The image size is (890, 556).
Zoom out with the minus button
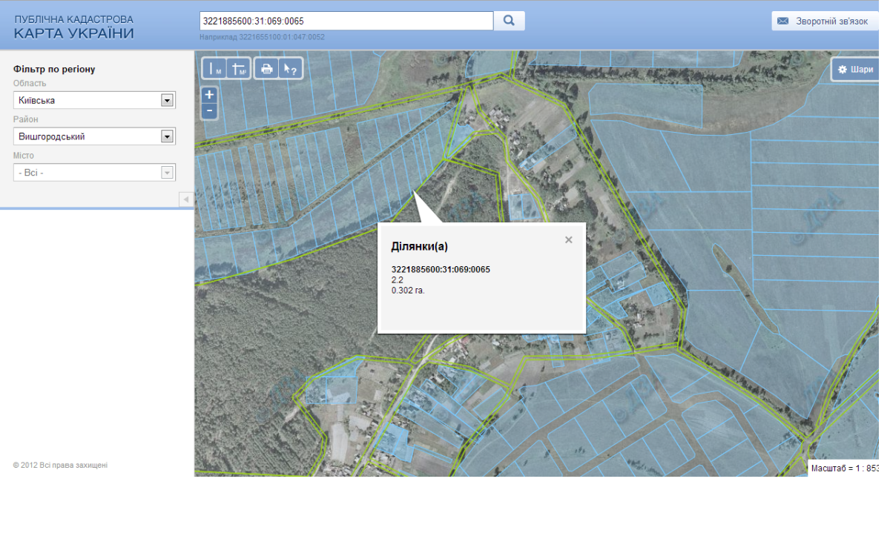(209, 110)
